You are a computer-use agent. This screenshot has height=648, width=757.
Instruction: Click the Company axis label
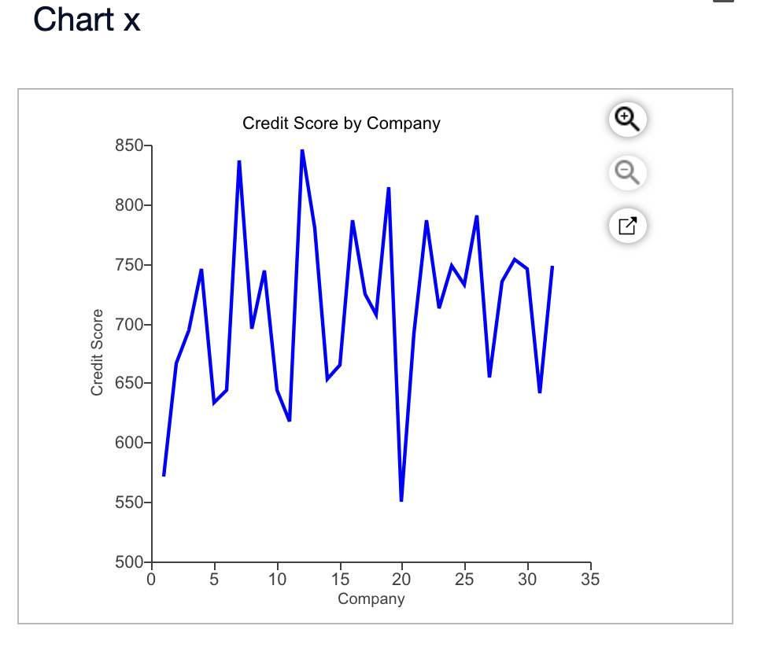372,598
